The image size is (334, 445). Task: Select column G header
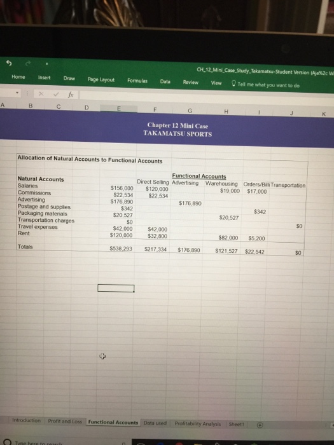190,111
